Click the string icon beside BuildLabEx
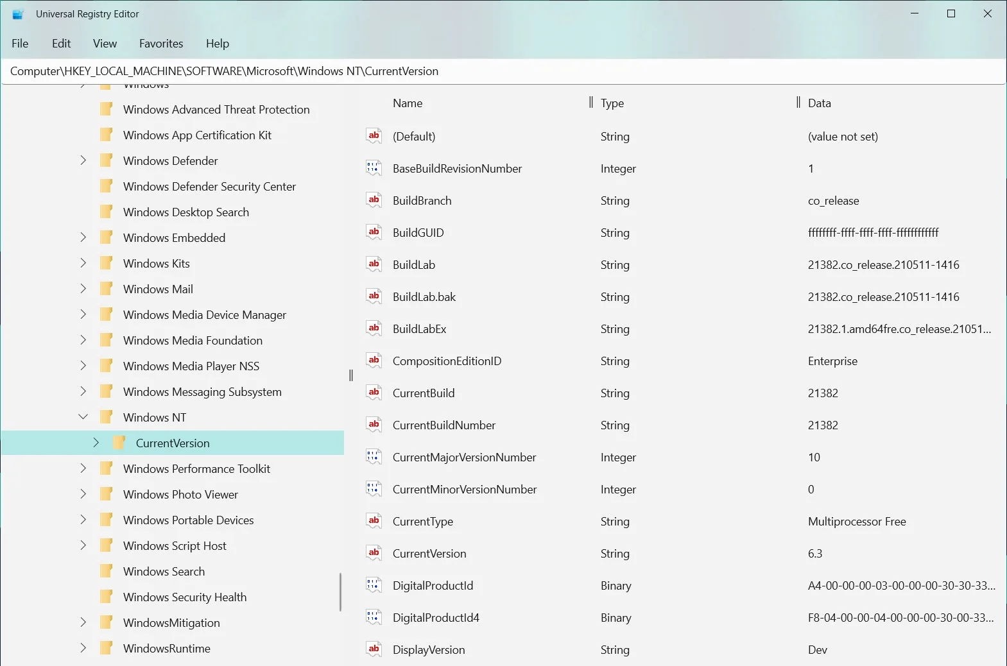 (x=374, y=328)
